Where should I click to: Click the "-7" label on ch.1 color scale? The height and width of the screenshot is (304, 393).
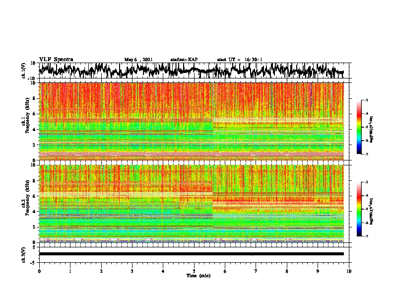[x=366, y=154]
